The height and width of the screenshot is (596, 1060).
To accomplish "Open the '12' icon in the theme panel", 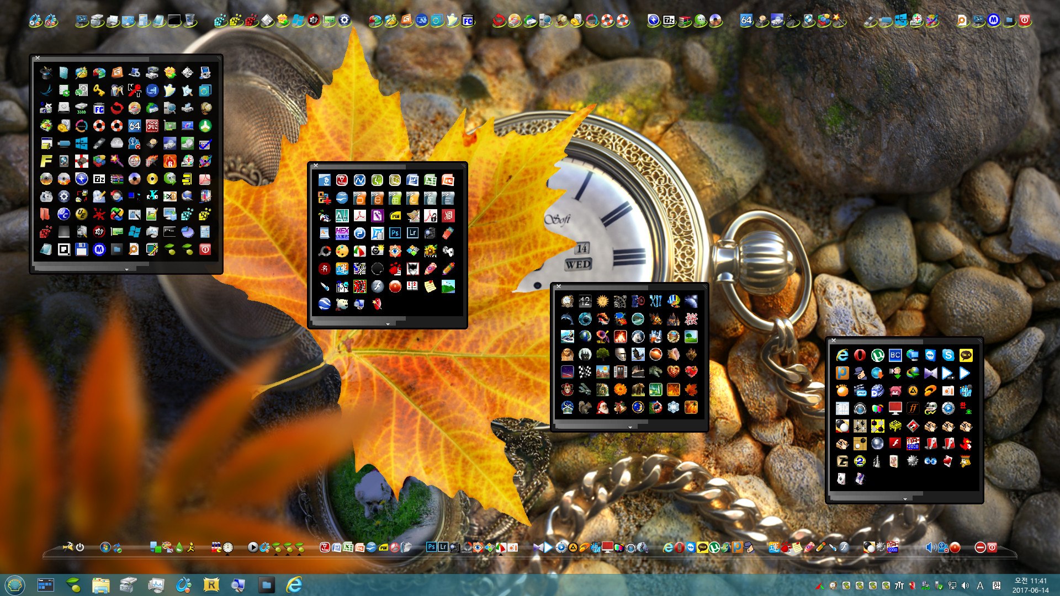I will (585, 301).
